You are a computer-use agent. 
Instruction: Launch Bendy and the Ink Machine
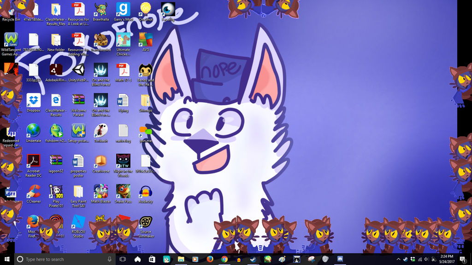point(146,75)
